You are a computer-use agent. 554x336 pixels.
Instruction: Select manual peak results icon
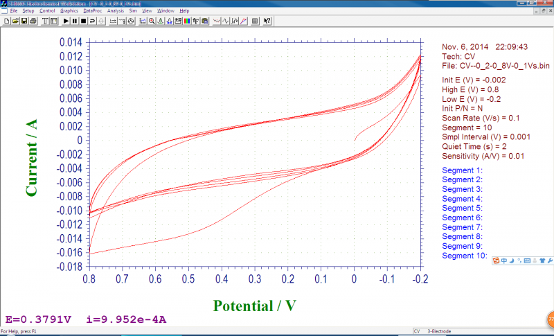coord(161,21)
